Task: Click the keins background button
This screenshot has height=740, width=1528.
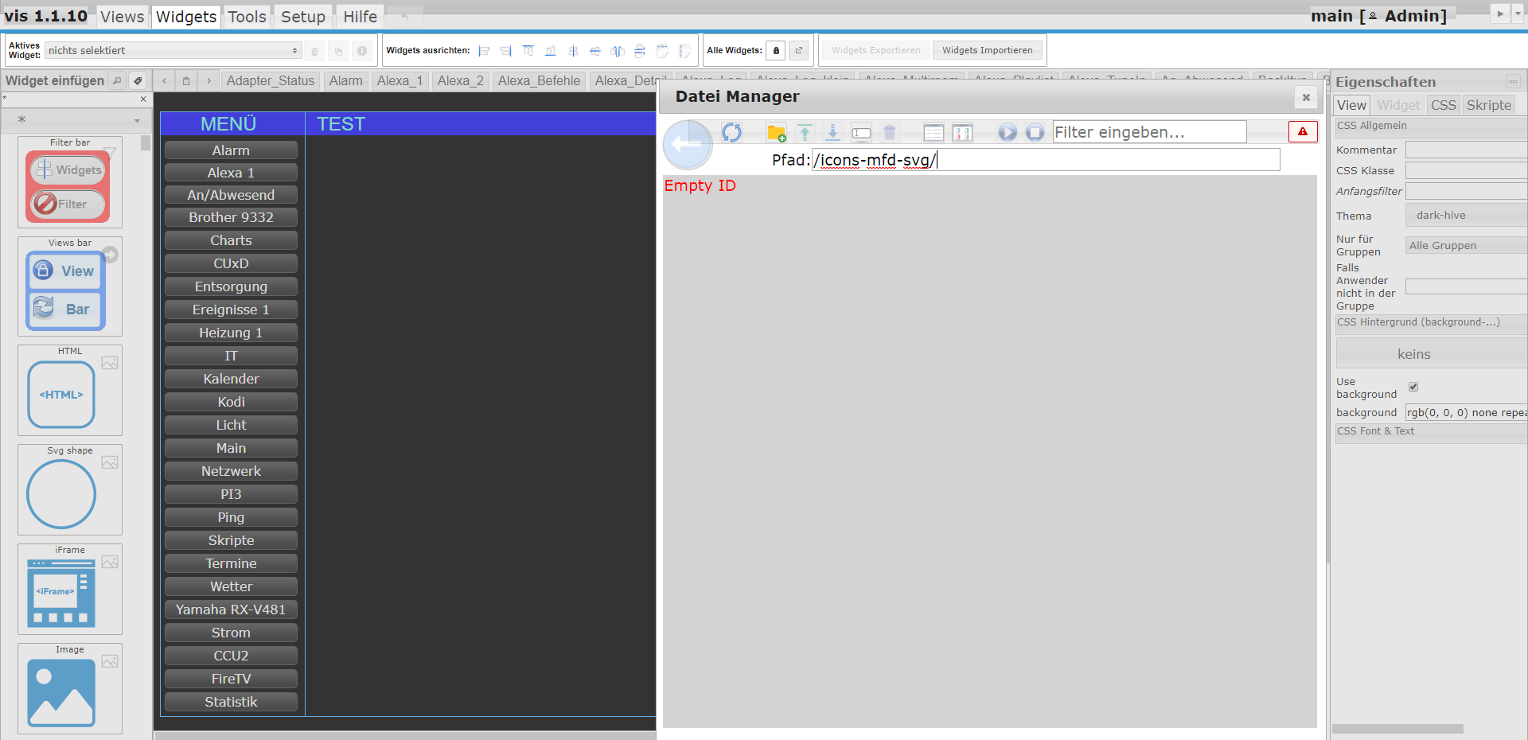Action: [x=1431, y=354]
